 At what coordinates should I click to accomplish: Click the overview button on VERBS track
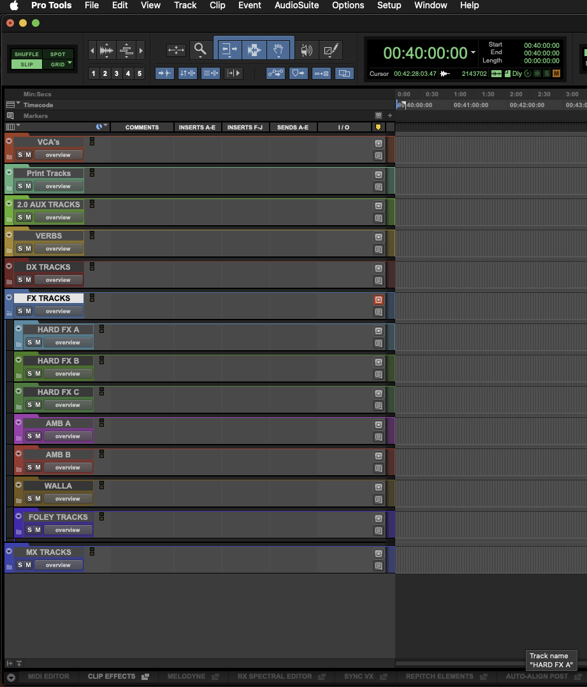tap(58, 249)
